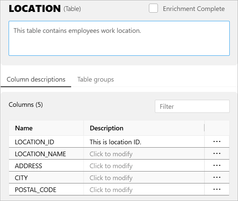Sort columns by the Name header
The width and height of the screenshot is (238, 201).
pos(24,128)
